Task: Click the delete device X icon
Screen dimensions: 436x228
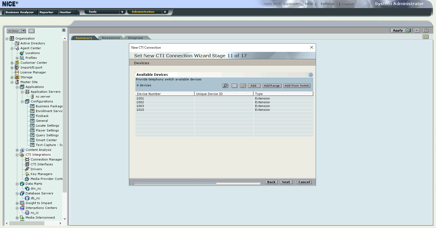Action: (234, 86)
